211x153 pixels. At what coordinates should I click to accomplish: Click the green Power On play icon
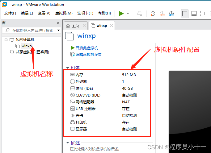[x=121, y=14]
